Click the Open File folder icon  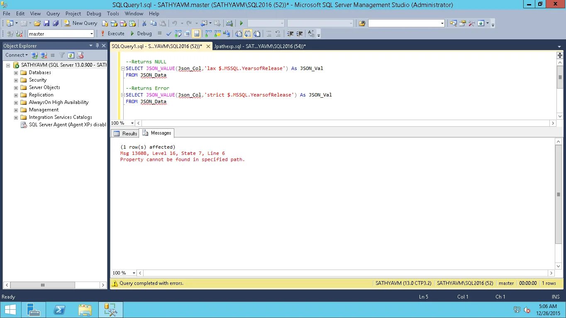pyautogui.click(x=37, y=23)
